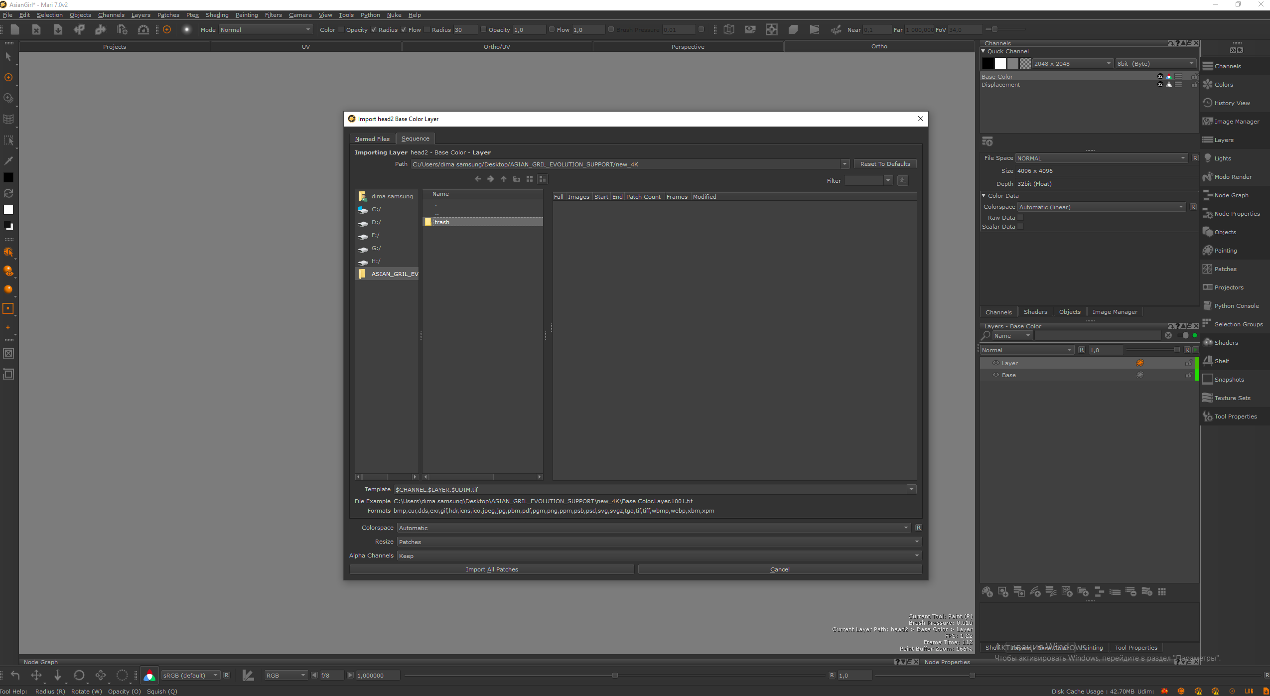Click the new folder icon in the import dialog
Viewport: 1270px width, 696px height.
pos(517,179)
